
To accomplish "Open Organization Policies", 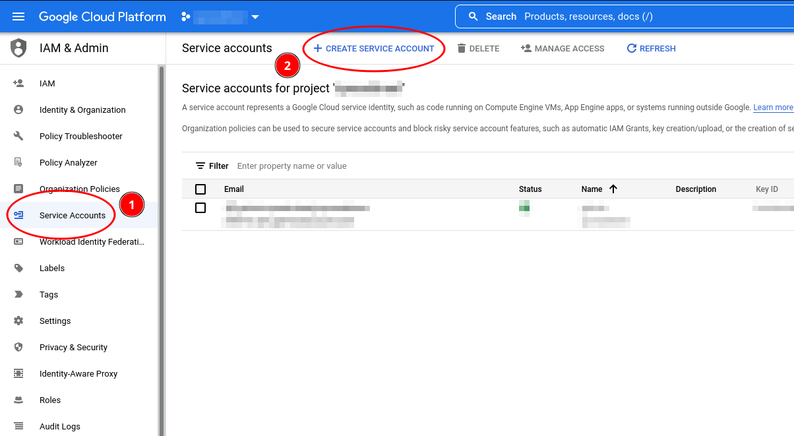I will pyautogui.click(x=79, y=189).
